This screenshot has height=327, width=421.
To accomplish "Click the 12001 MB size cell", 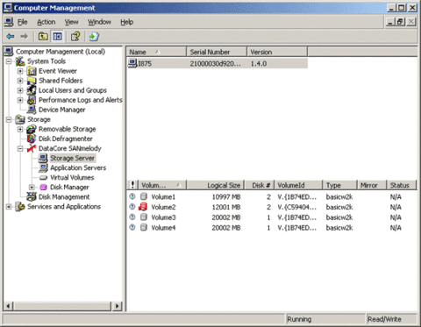I will pyautogui.click(x=226, y=207).
